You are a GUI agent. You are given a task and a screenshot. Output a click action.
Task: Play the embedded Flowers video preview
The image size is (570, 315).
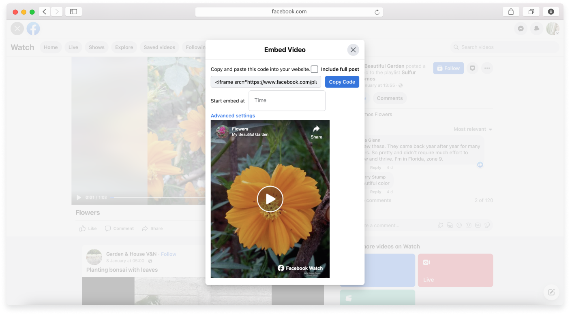point(270,199)
